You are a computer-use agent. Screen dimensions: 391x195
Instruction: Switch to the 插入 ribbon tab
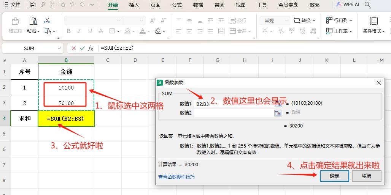[134, 5]
